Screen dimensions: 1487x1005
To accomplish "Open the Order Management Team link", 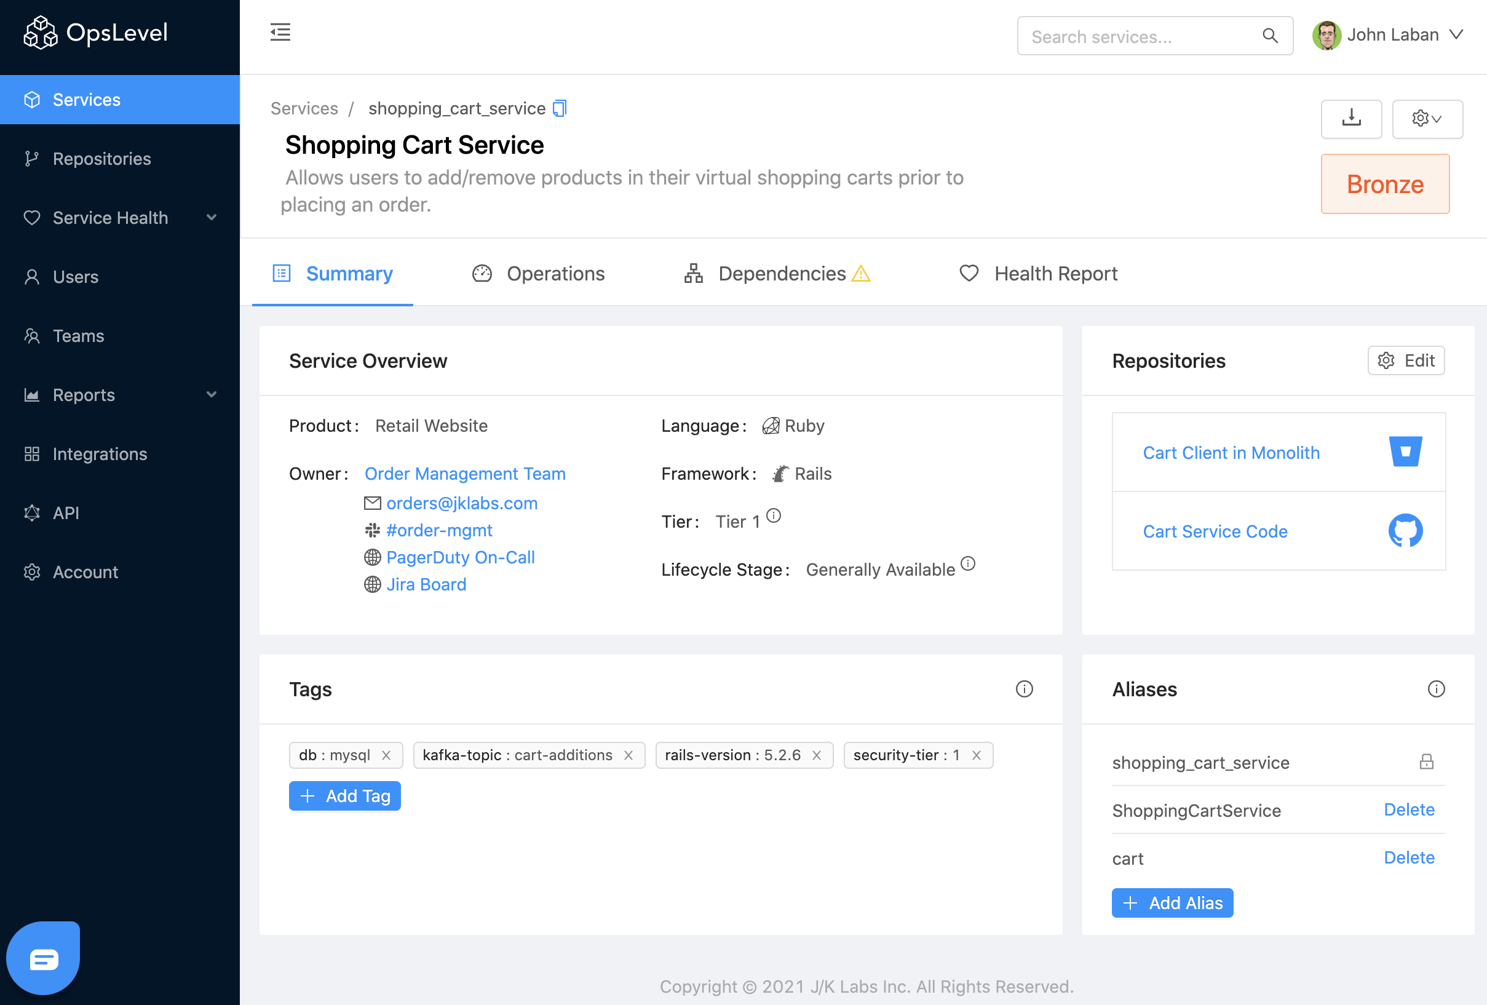I will click(x=464, y=474).
